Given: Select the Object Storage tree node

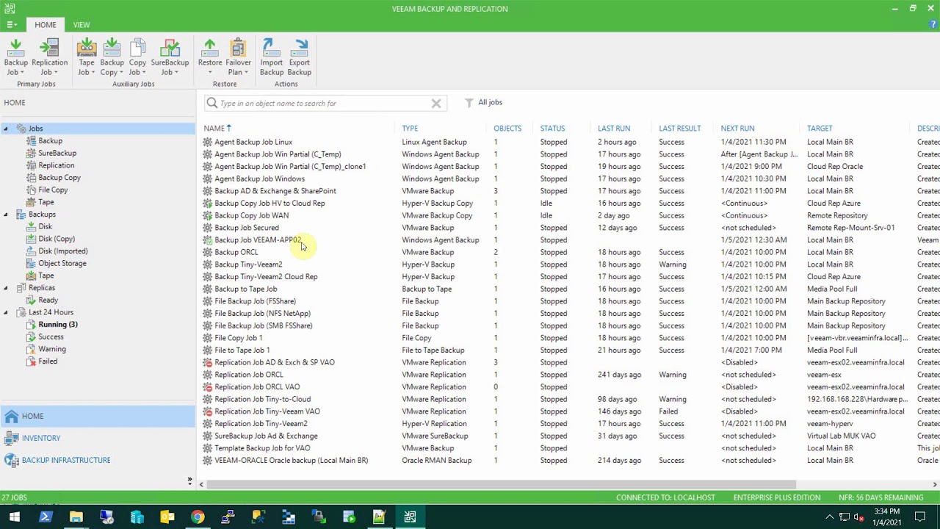Looking at the screenshot, I should click(62, 263).
